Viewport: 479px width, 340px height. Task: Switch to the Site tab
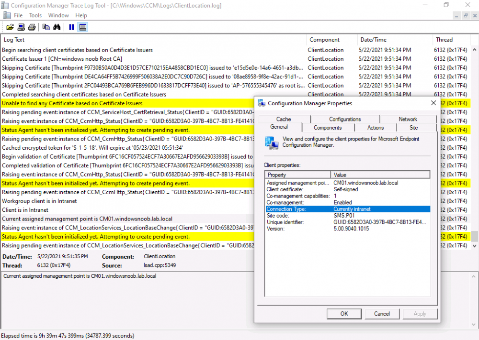[414, 128]
